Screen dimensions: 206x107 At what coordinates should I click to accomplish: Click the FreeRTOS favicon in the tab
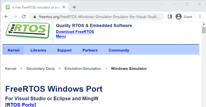8,7
